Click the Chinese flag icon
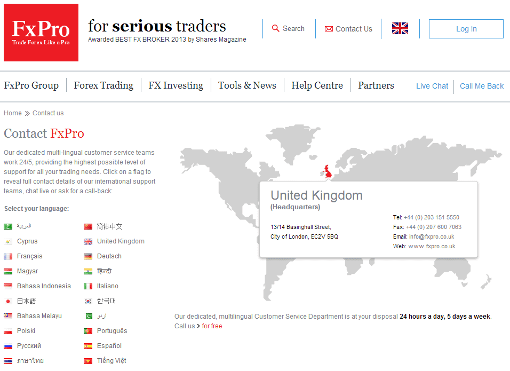The image size is (510, 371). (x=88, y=226)
